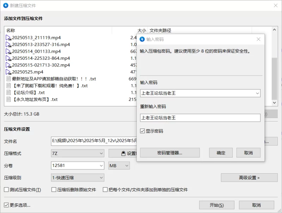282x213 pixels.
Task: Open the 压缩级别 1-快速压缩 dropdown
Action: [x=78, y=178]
